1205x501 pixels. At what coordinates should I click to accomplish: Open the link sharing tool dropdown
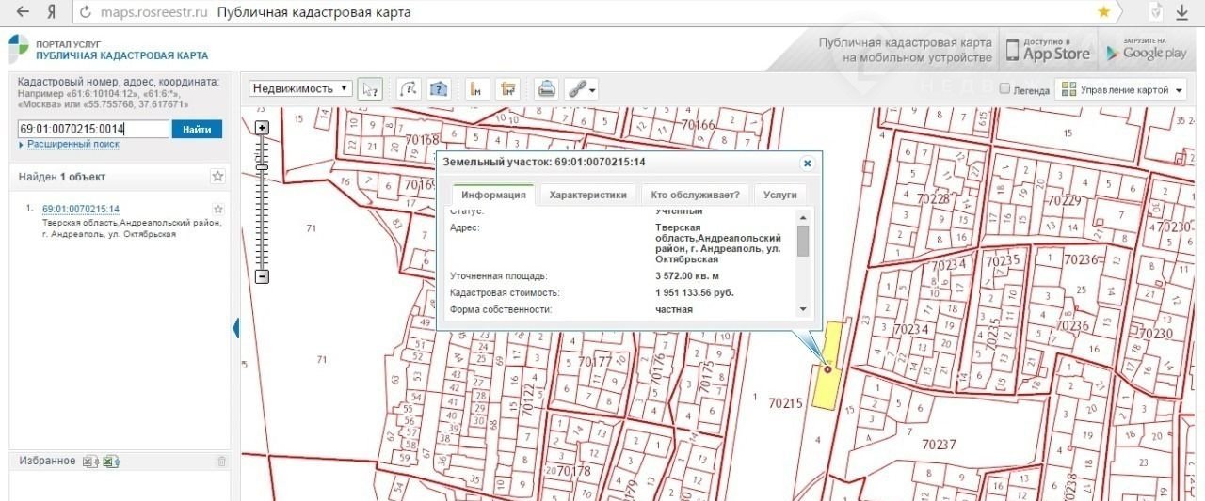tap(581, 89)
